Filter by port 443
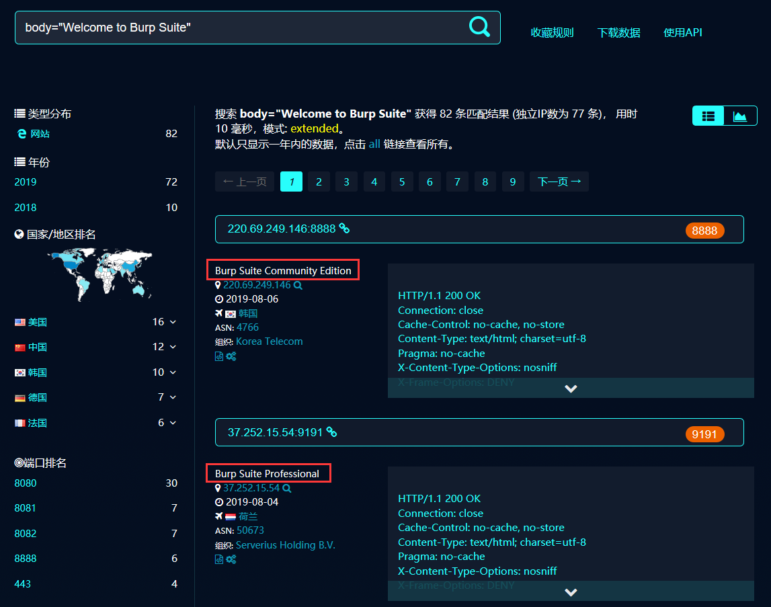771x607 pixels. [23, 584]
